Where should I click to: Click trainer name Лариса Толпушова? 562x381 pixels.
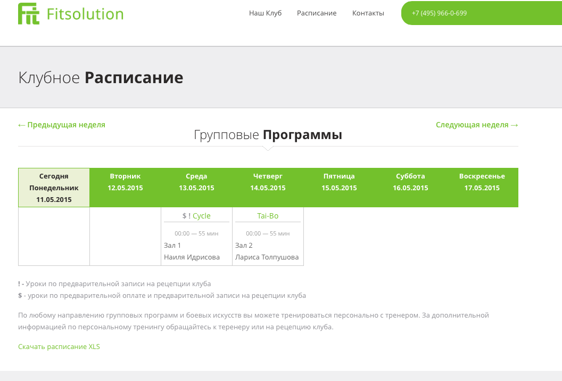[x=267, y=257]
